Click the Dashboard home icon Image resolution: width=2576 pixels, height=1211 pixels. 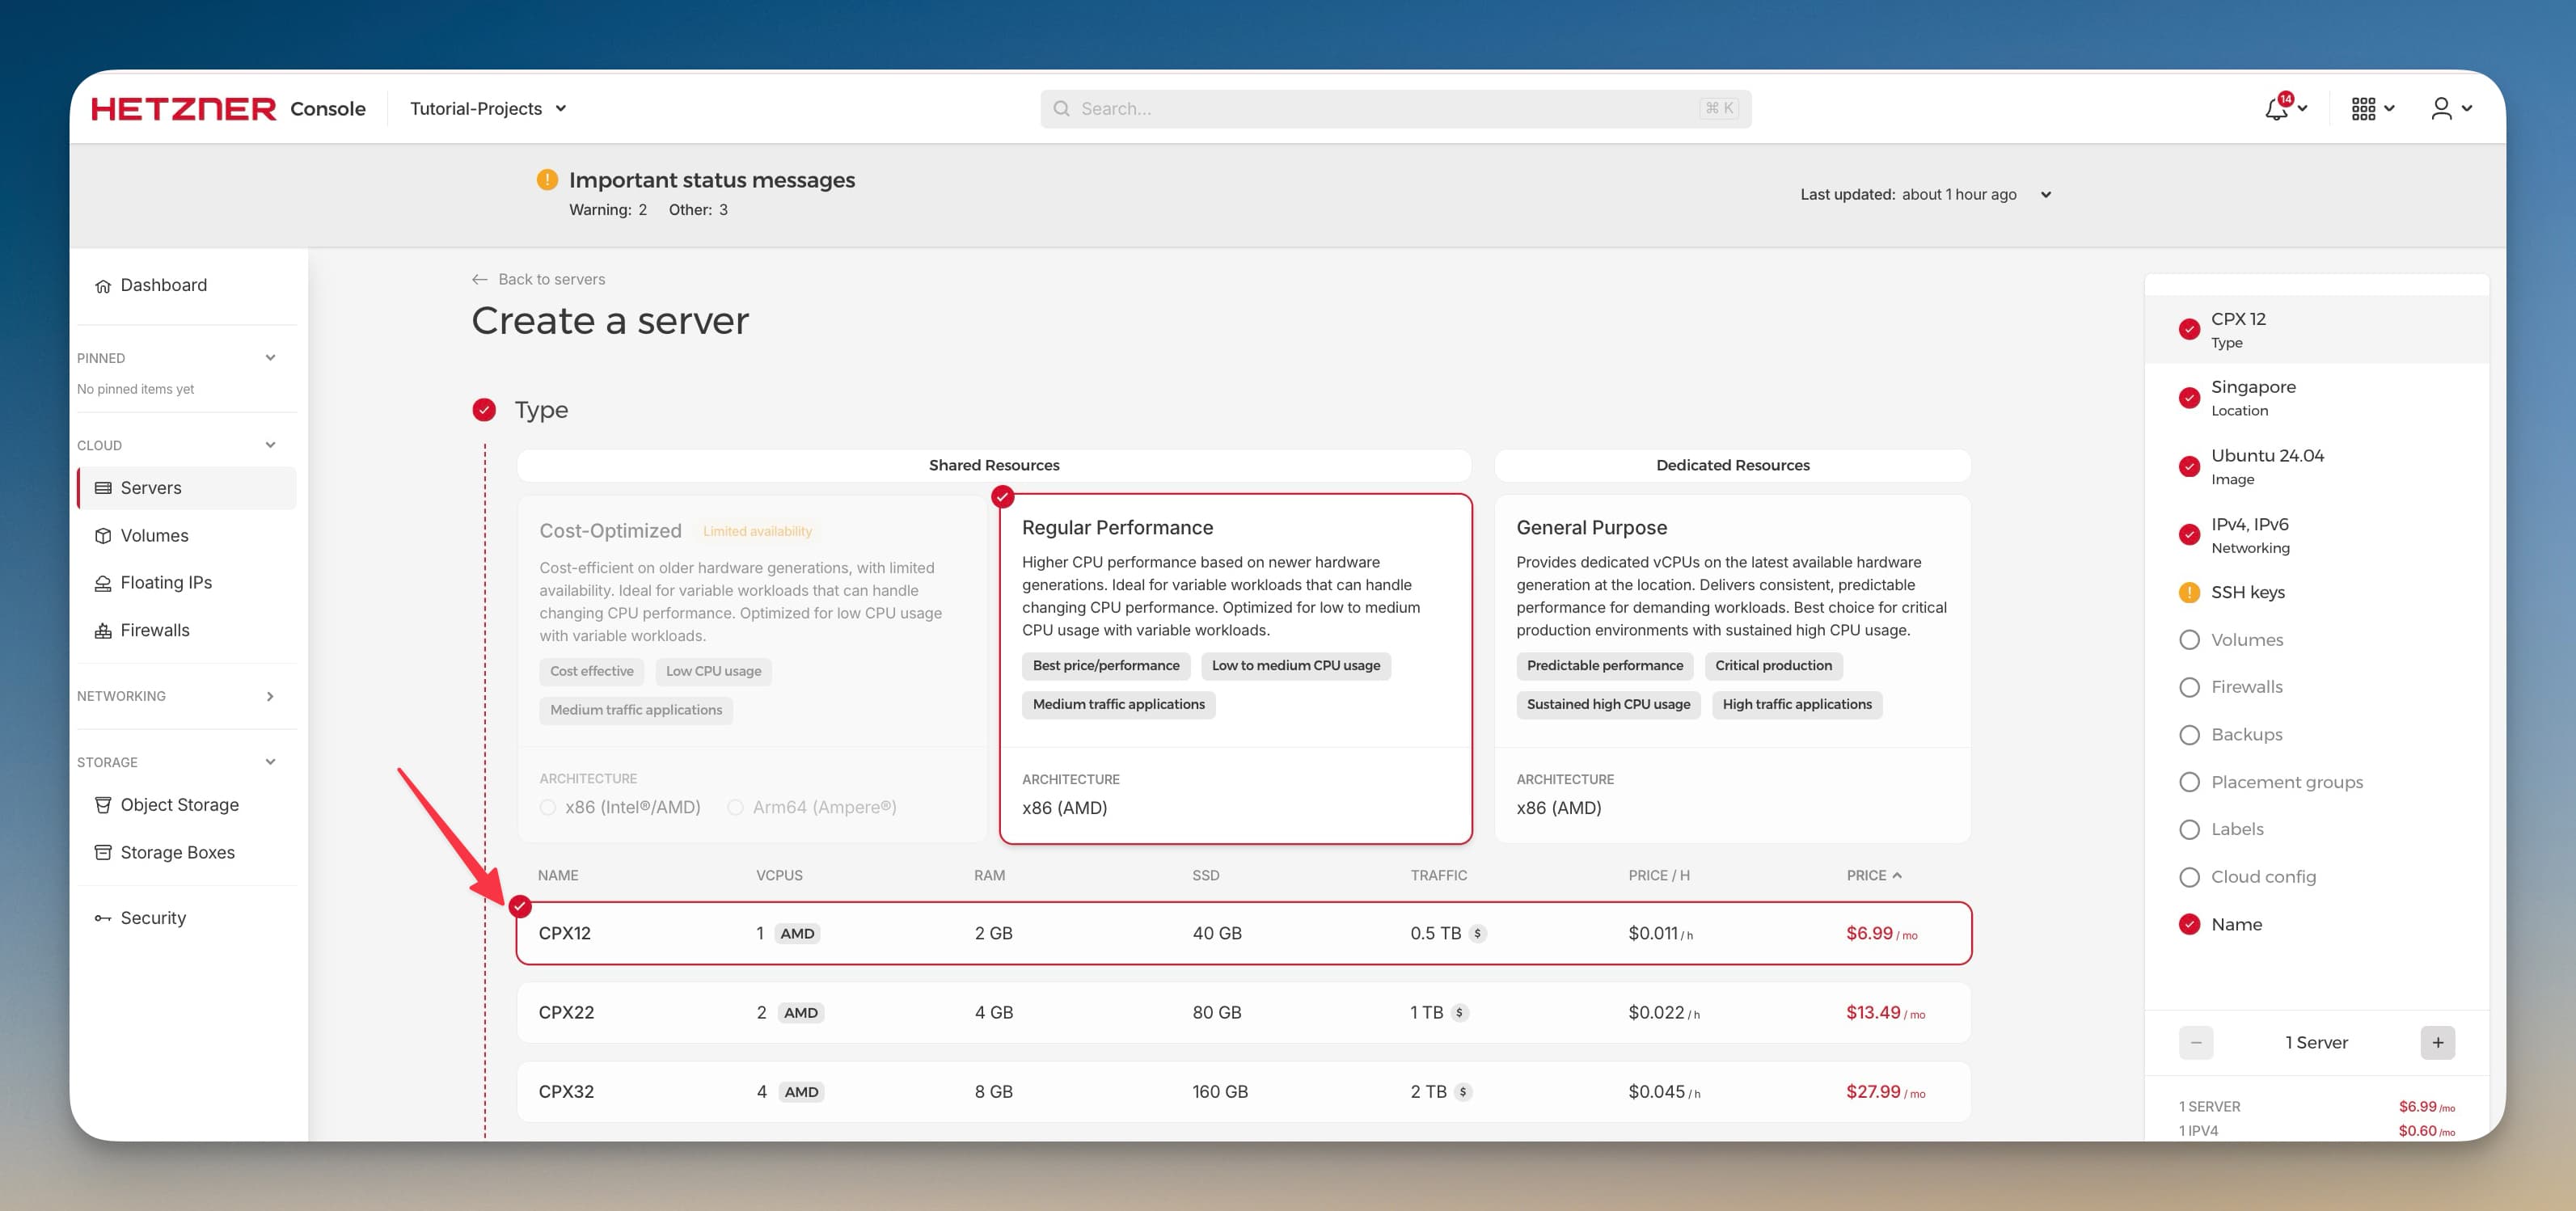[x=103, y=286]
